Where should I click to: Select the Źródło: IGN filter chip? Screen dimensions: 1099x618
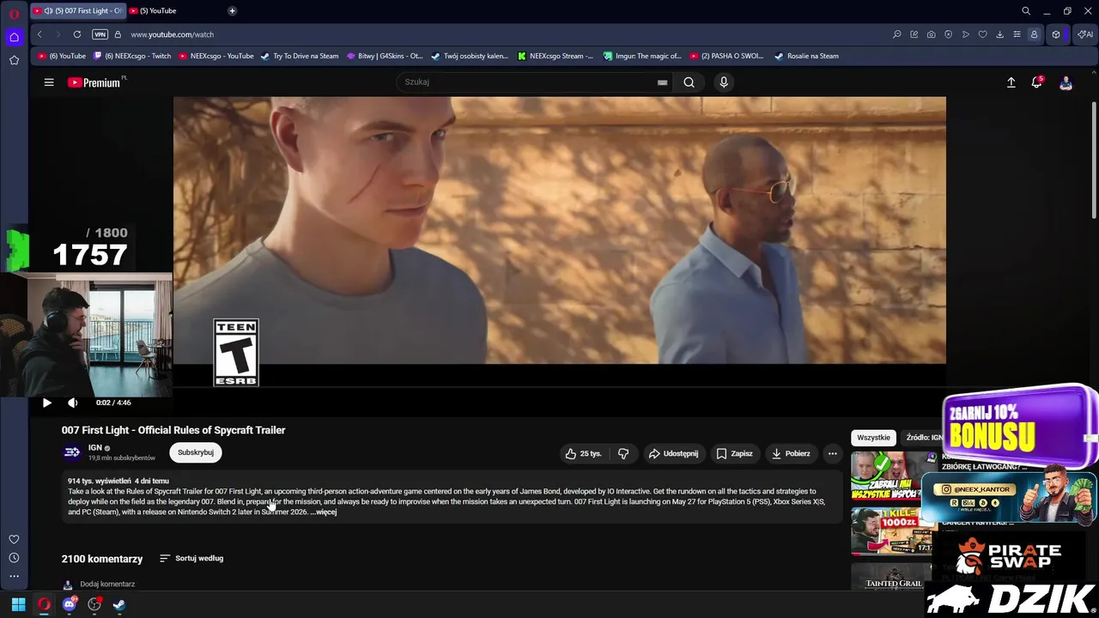[924, 438]
